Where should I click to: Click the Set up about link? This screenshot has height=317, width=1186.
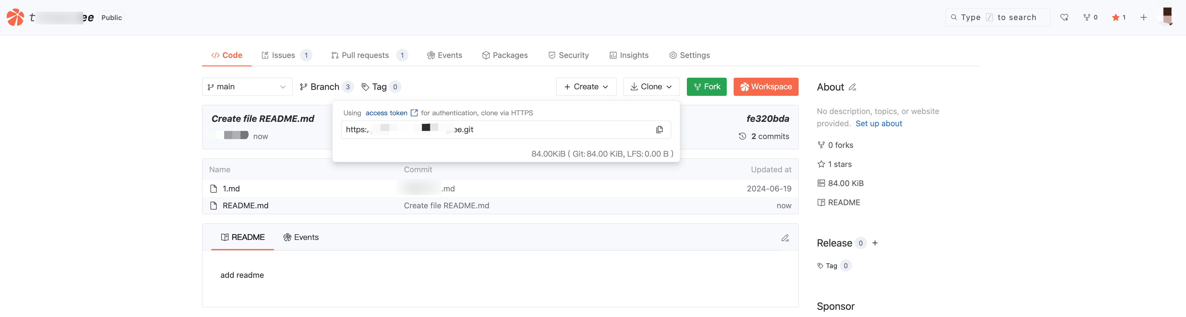878,124
